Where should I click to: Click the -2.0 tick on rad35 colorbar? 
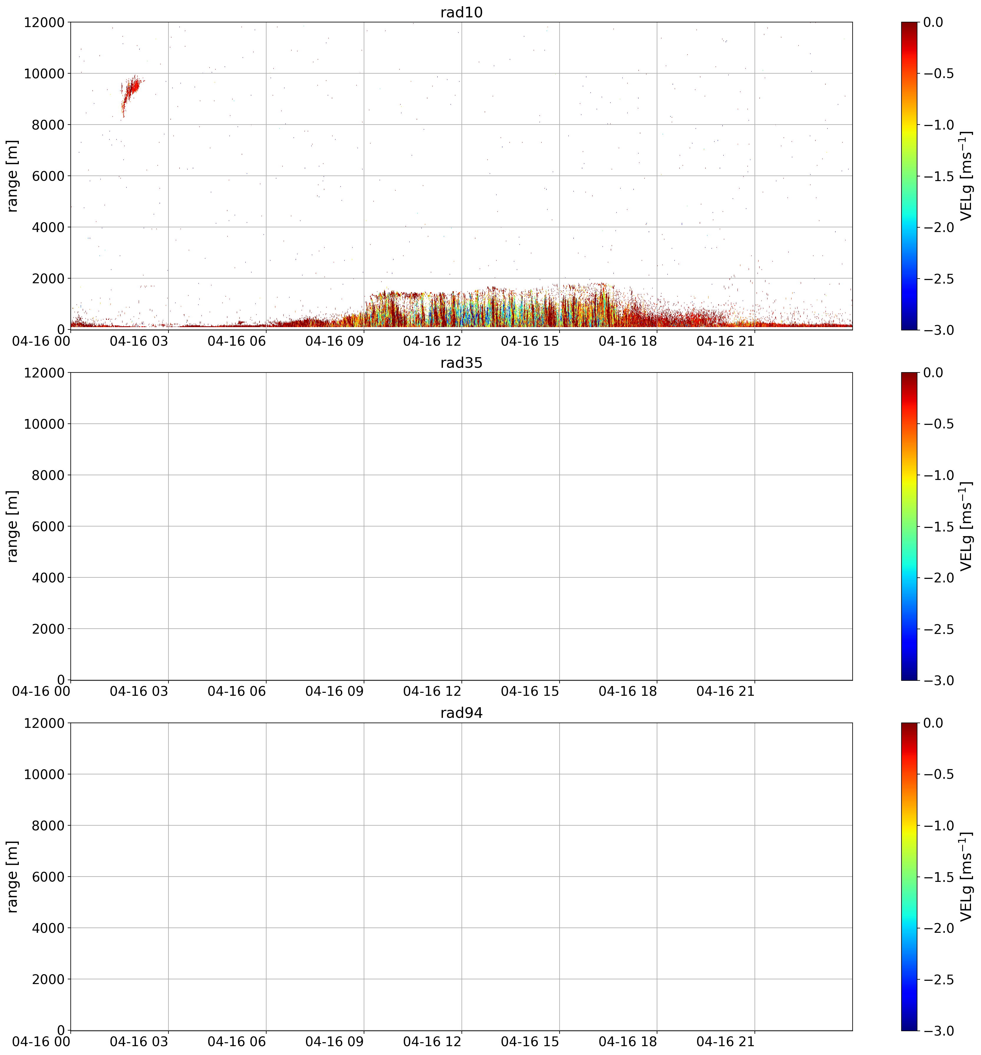click(939, 577)
